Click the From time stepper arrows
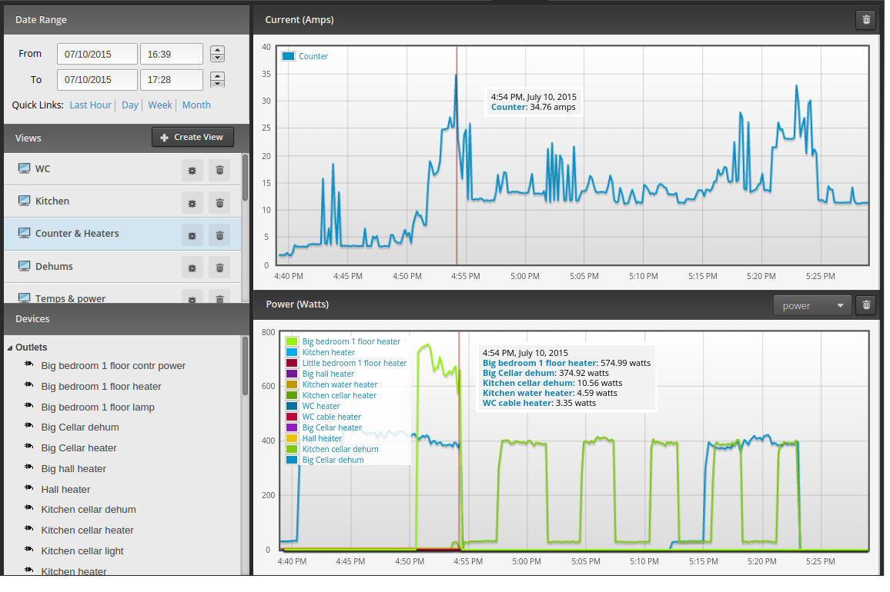This screenshot has width=890, height=592. pos(217,54)
